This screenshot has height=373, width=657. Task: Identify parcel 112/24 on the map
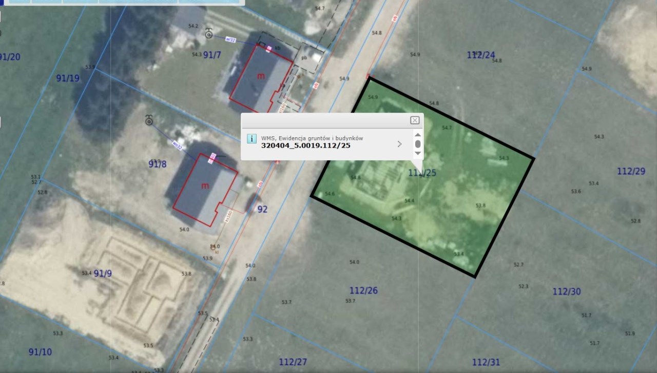tap(481, 55)
